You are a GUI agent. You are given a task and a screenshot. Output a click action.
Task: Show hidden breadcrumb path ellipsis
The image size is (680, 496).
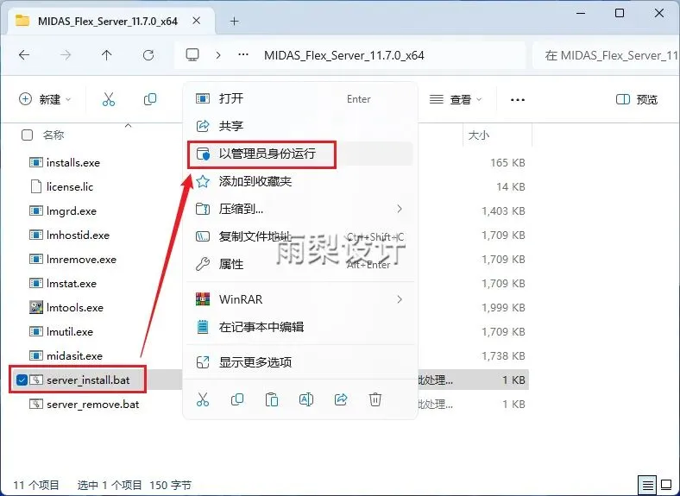[243, 55]
